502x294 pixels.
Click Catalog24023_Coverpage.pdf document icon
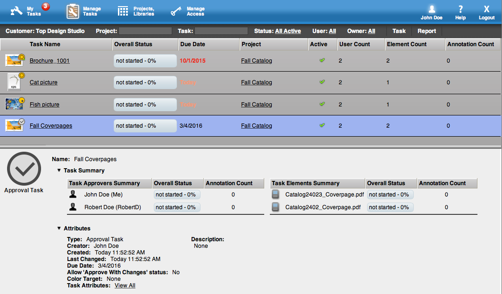[x=276, y=195]
